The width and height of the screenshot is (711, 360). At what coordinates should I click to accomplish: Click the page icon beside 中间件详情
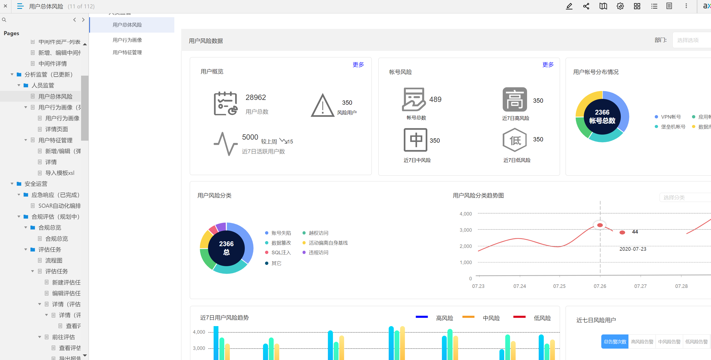click(x=33, y=64)
